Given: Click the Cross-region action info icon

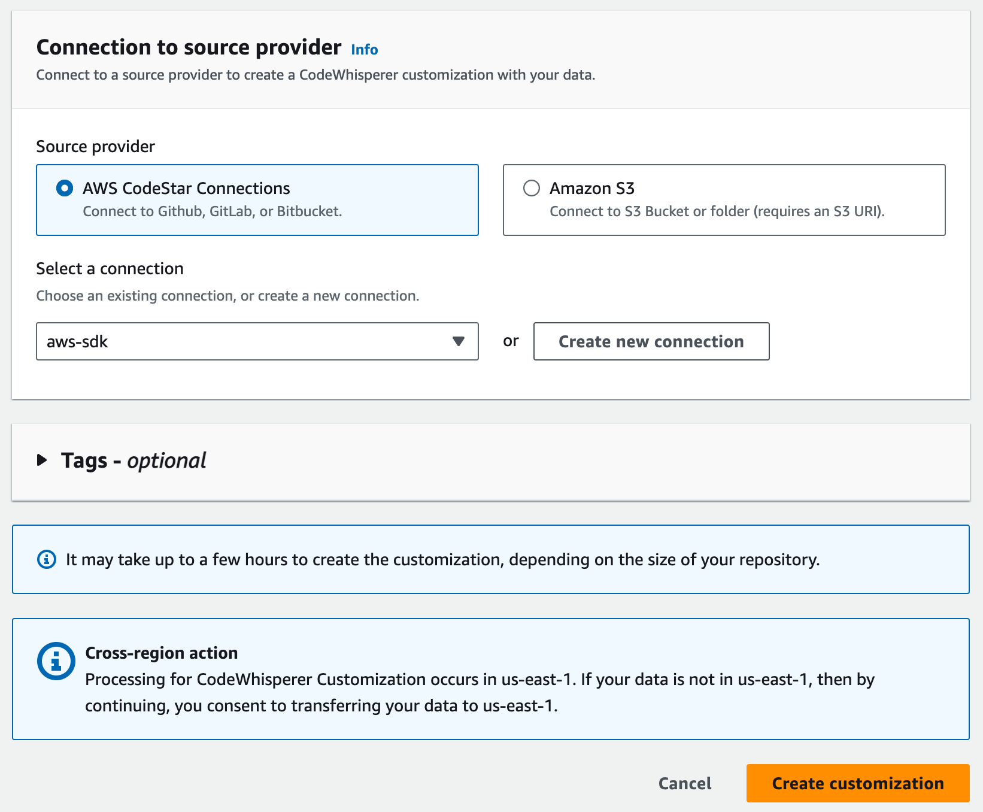Looking at the screenshot, I should pyautogui.click(x=56, y=661).
